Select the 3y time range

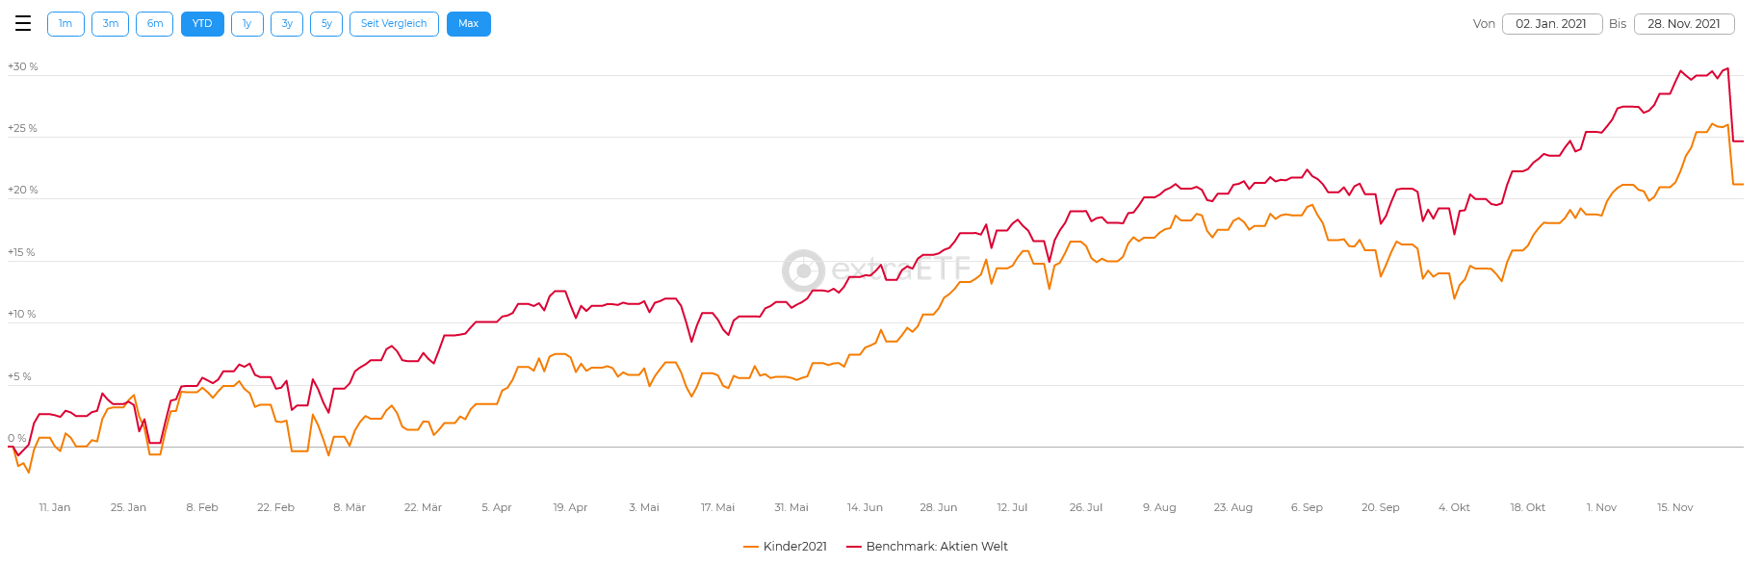287,24
